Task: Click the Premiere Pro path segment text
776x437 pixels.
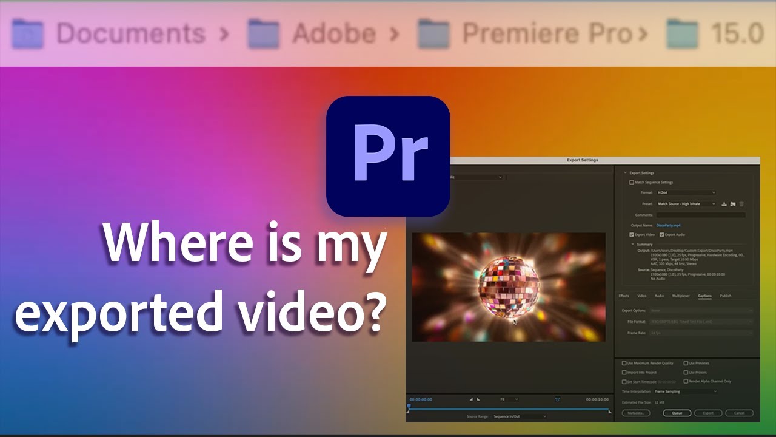Action: [547, 34]
